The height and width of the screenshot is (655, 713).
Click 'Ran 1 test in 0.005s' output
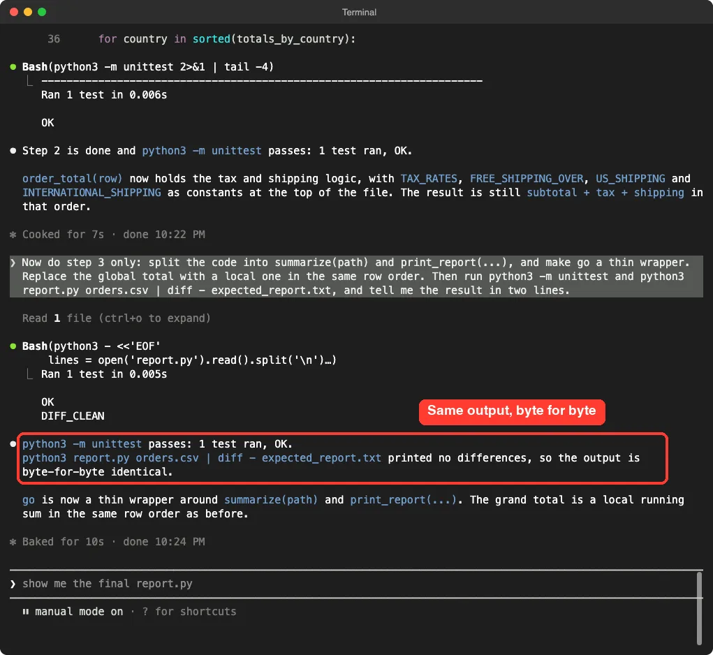[x=103, y=374]
